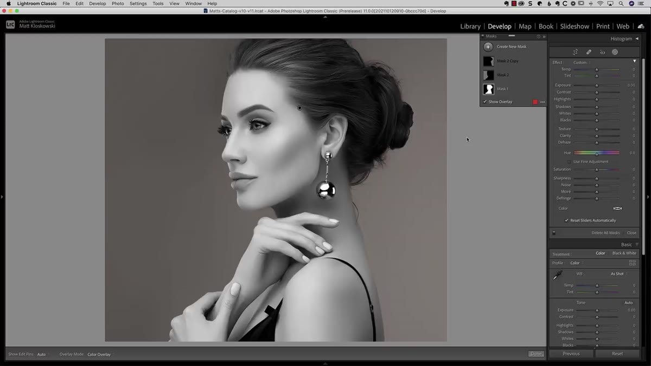Viewport: 651px width, 366px height.
Task: Select the Spot Removal healing tool
Action: tap(589, 52)
